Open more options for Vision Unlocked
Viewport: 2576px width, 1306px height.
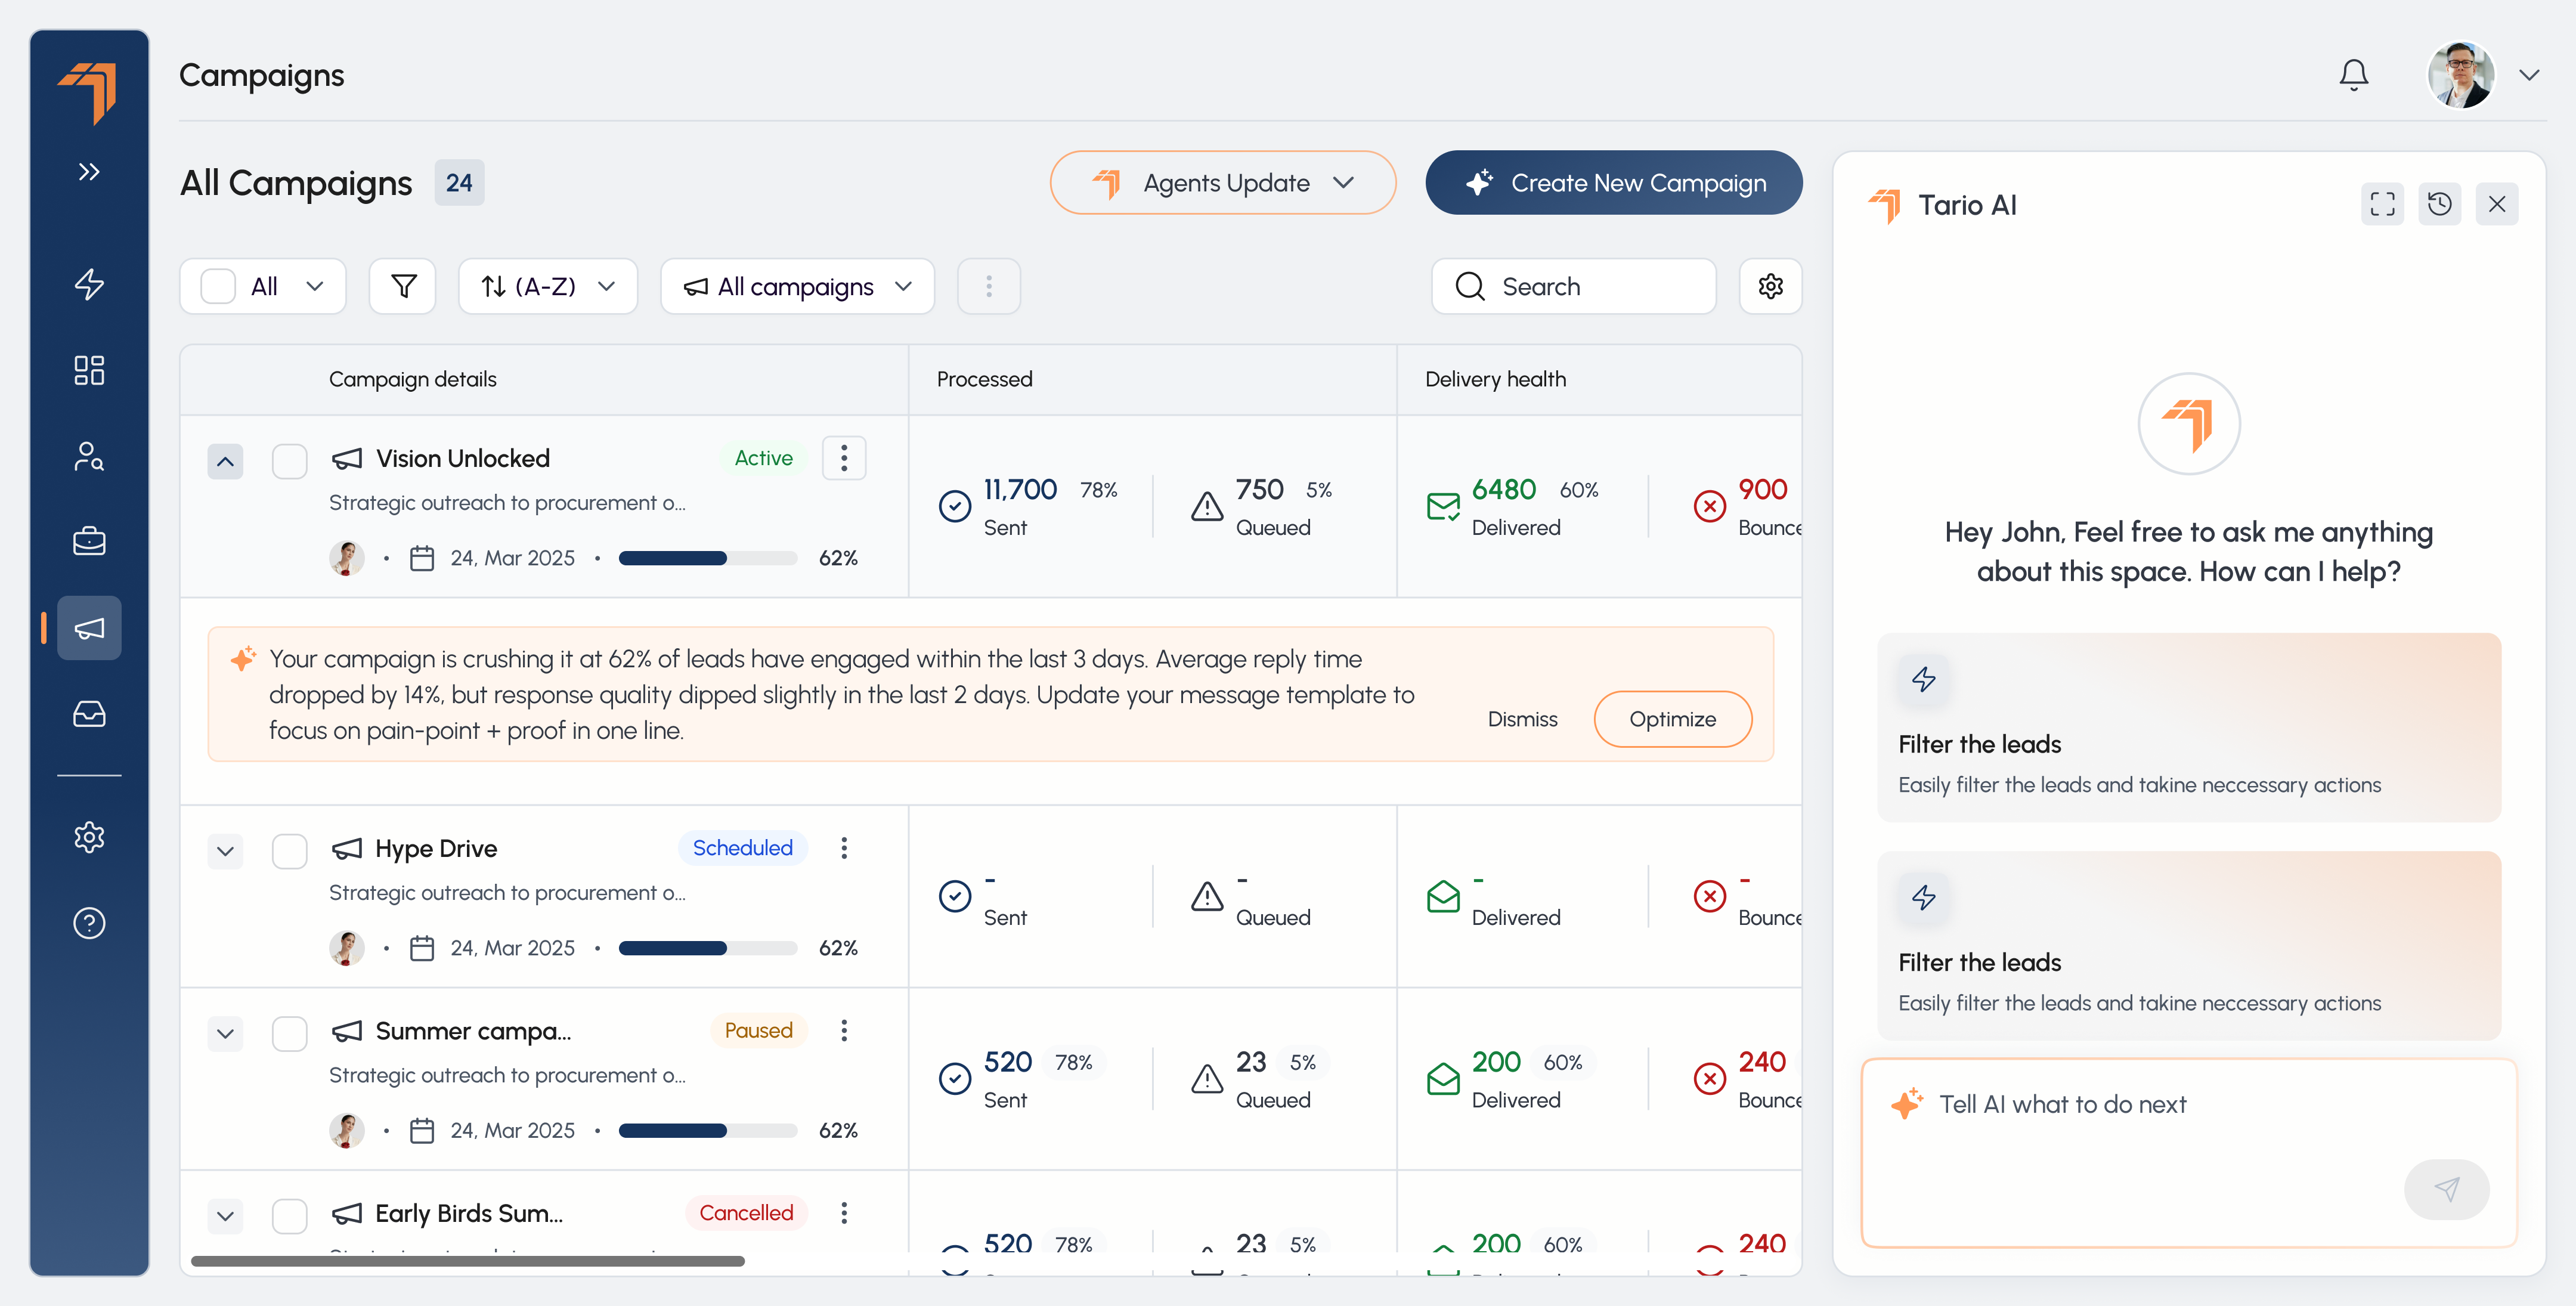point(844,458)
